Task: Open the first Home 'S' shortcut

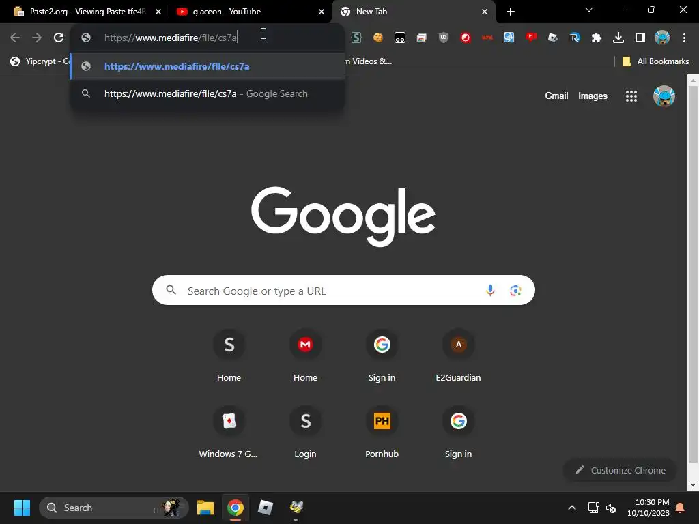Action: (229, 355)
